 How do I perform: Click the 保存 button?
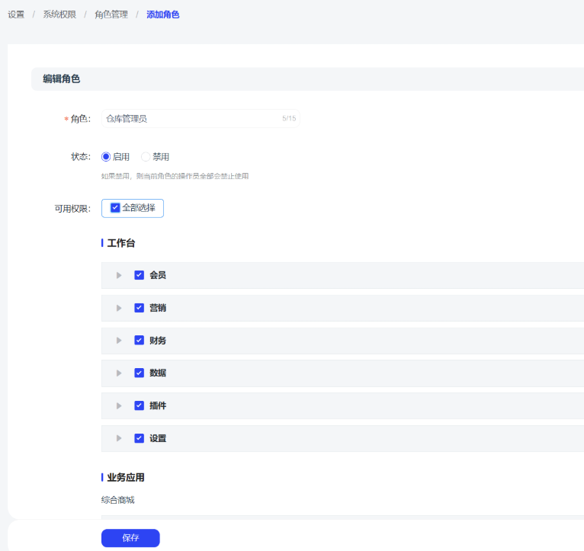pyautogui.click(x=130, y=538)
